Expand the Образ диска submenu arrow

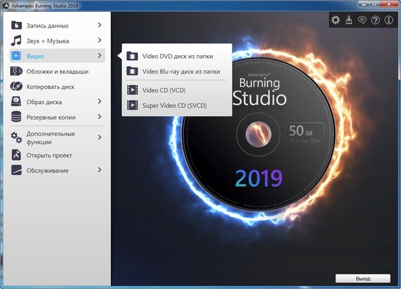(100, 102)
